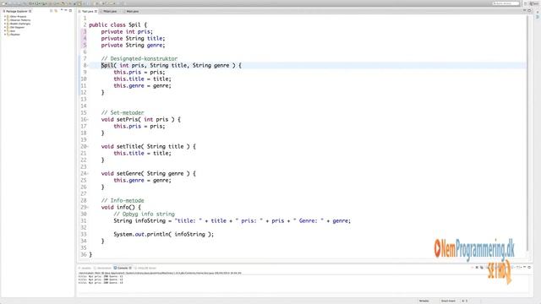Image resolution: width=541 pixels, height=304 pixels.
Task: Click the terminated launch header in Console
Action: click(160, 273)
